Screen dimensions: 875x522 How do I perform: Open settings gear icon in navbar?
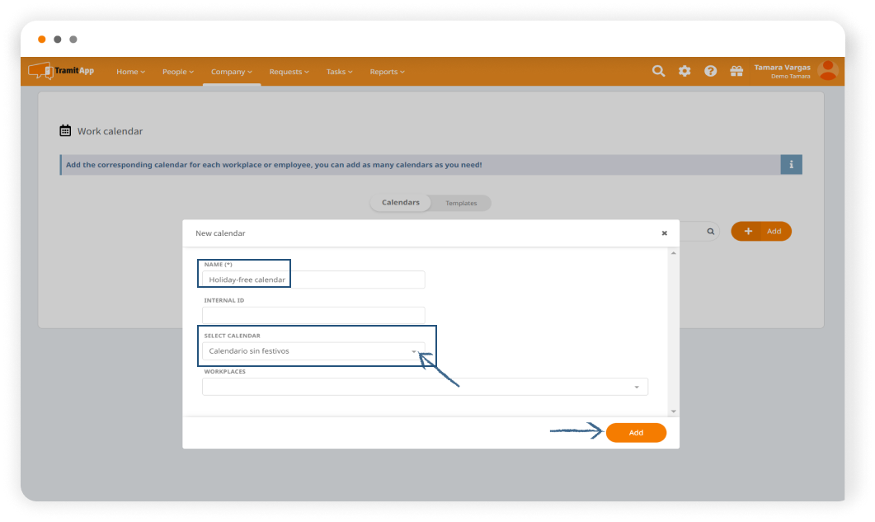point(684,72)
